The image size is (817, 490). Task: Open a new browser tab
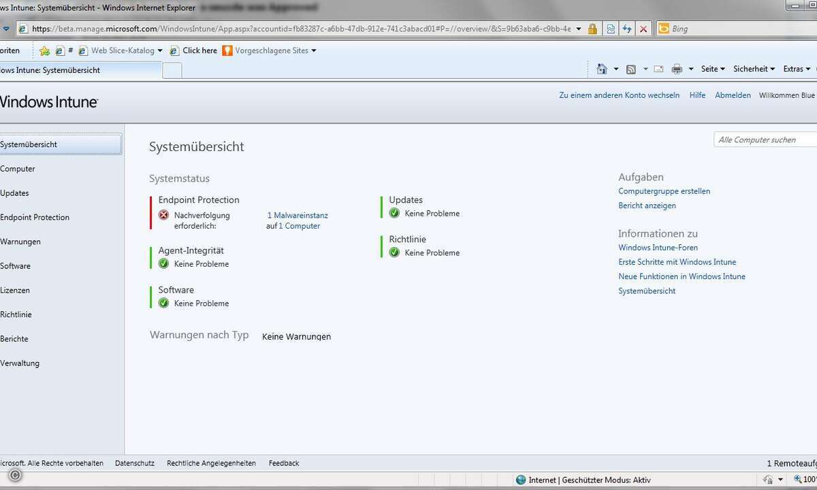pyautogui.click(x=172, y=71)
